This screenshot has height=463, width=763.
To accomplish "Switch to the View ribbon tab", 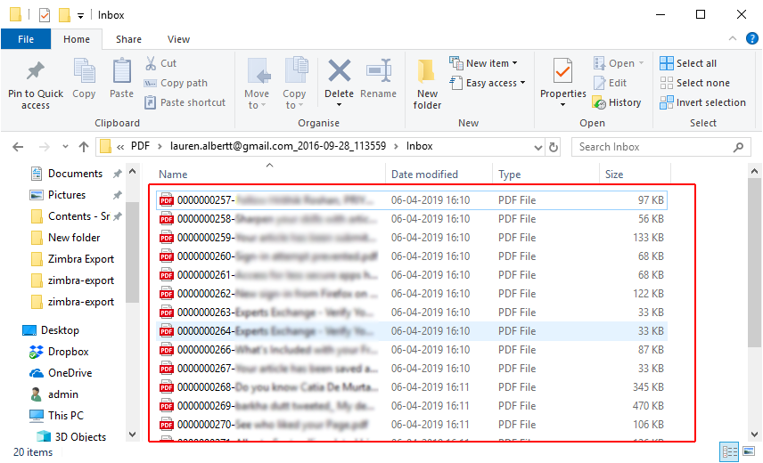I will point(178,39).
